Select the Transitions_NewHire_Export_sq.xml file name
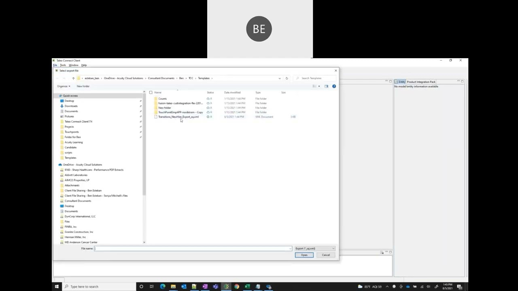Viewport: 518px width, 291px height. pos(178,117)
